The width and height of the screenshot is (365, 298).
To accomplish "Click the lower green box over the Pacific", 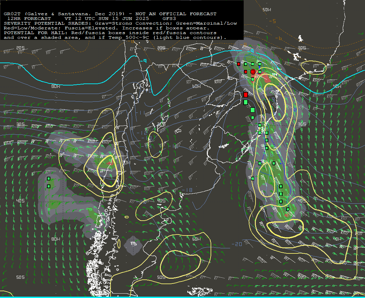I will tap(49, 187).
